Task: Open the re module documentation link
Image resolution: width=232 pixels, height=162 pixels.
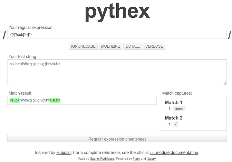Action: click(x=174, y=152)
